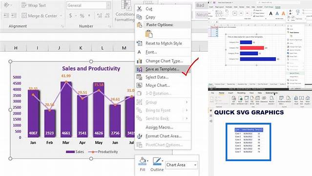Viewport: 312px width, 176px height.
Task: Click the Productivity legend entry
Action: tap(103, 152)
